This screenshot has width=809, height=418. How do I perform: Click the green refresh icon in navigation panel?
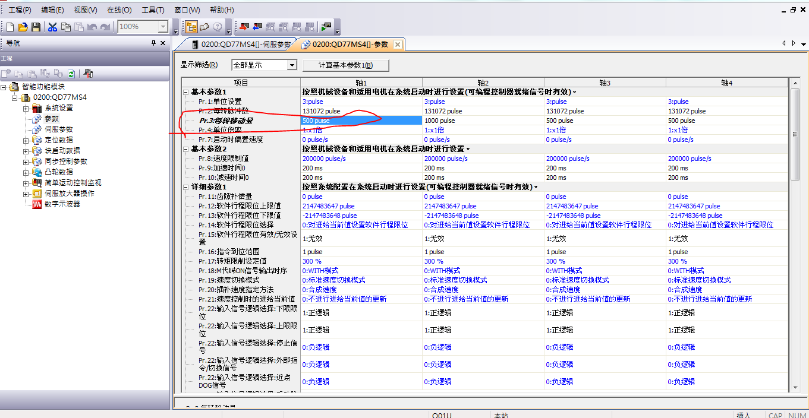[x=71, y=74]
